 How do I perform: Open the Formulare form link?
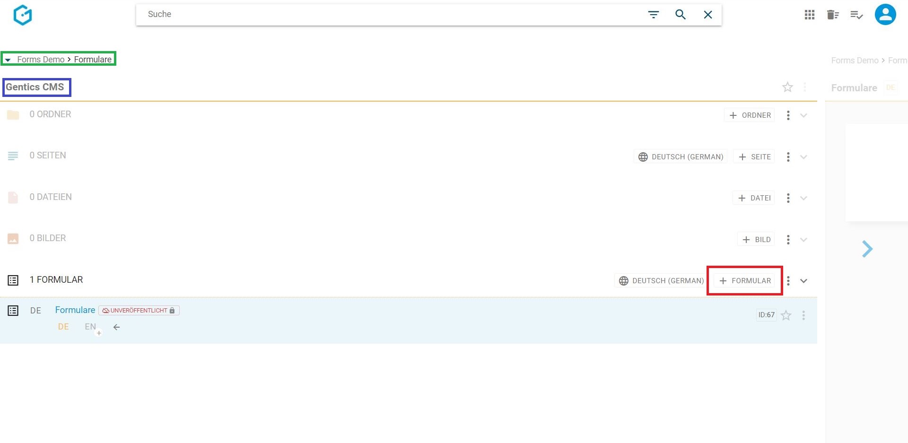[x=75, y=310]
